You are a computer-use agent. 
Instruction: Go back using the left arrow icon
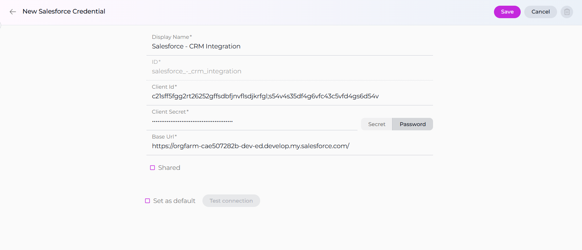13,12
